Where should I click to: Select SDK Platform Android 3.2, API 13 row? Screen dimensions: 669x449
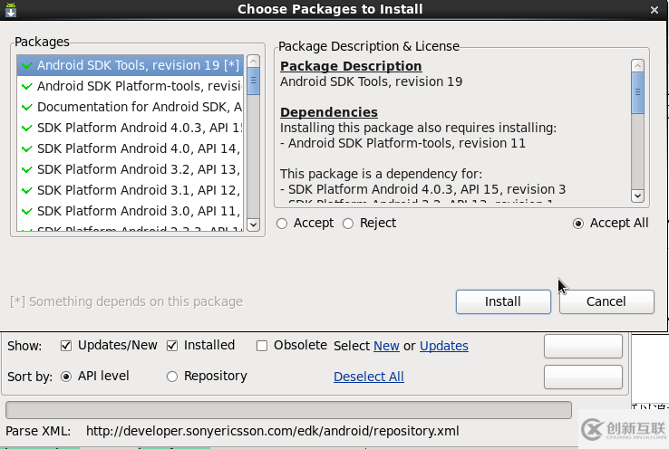[x=131, y=169]
